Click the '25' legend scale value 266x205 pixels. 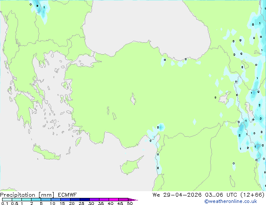pos(81,203)
